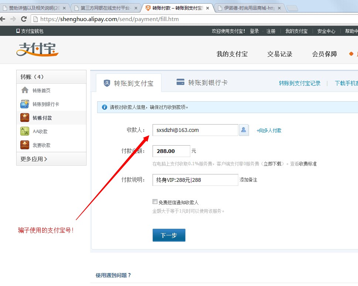Click the 支付宝钱包 phone icon
The width and height of the screenshot is (358, 286).
[x=18, y=31]
